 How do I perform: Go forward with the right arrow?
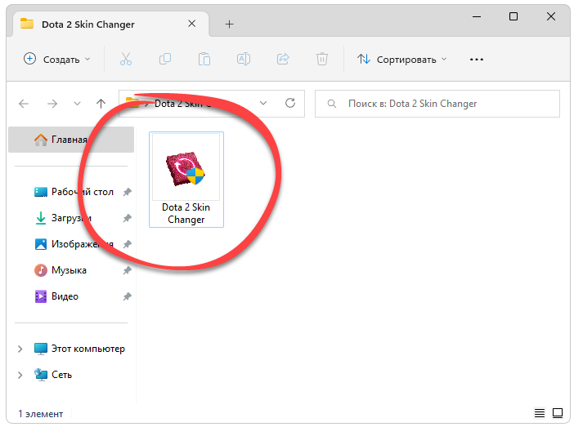[52, 104]
